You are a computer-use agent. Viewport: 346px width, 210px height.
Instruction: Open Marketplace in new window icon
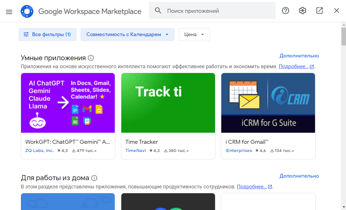point(319,11)
